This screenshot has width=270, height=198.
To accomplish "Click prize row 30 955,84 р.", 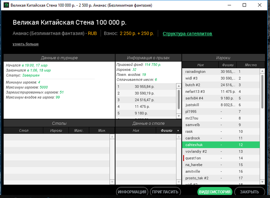I will coord(146,87).
